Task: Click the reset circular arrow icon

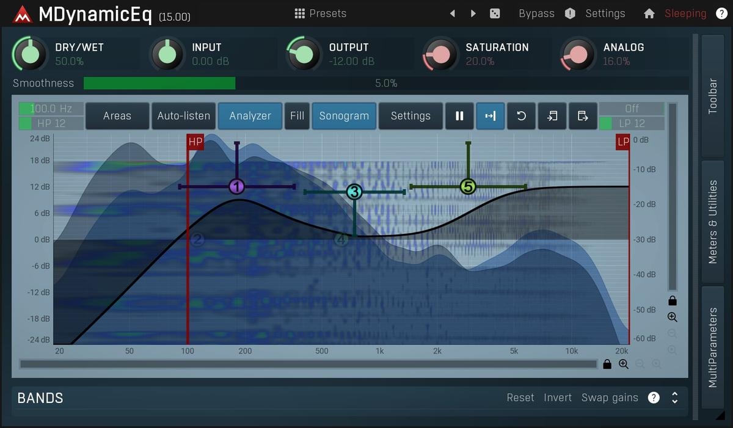Action: pos(521,116)
